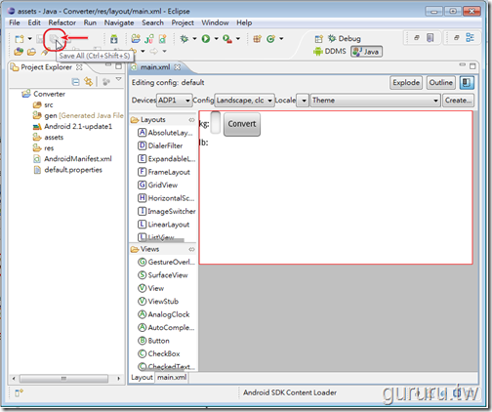Toggle the blue layout pane icon beside Outline

pyautogui.click(x=467, y=83)
